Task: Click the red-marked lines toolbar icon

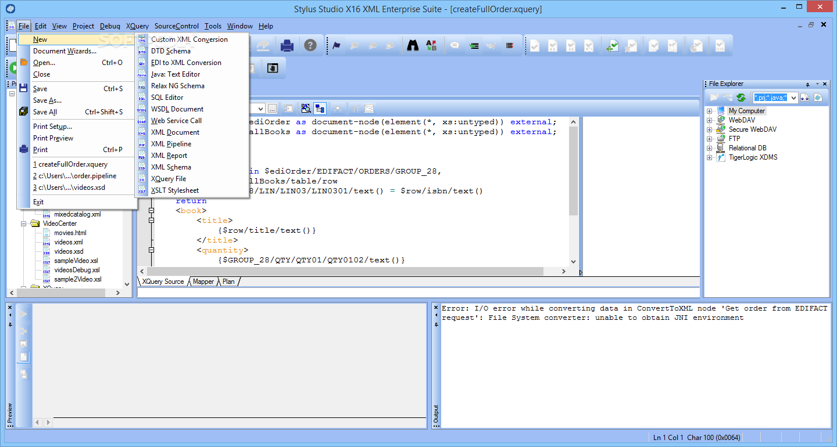Action: click(x=509, y=45)
